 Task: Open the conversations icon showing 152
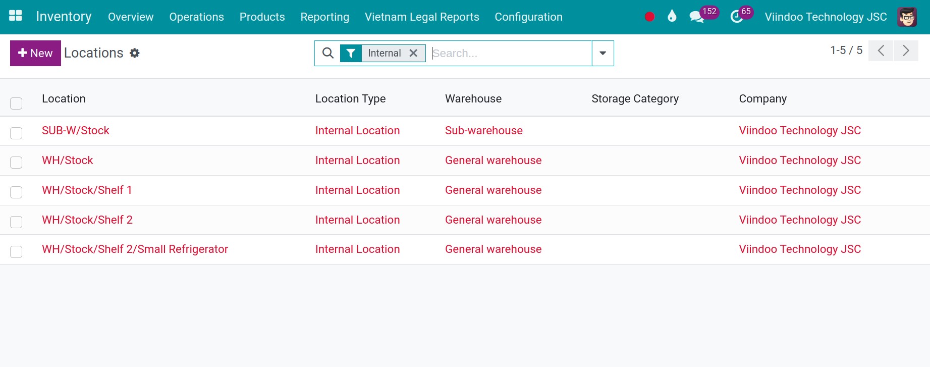click(697, 17)
